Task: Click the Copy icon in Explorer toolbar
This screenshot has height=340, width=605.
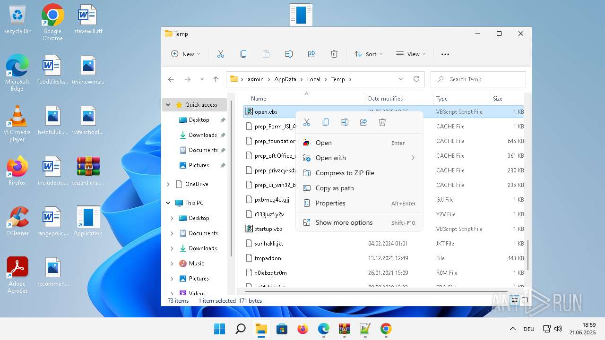Action: click(243, 54)
